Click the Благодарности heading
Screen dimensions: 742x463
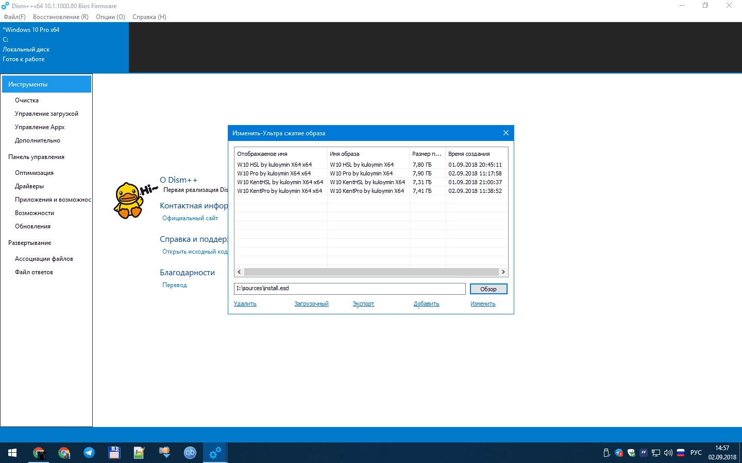coord(187,273)
